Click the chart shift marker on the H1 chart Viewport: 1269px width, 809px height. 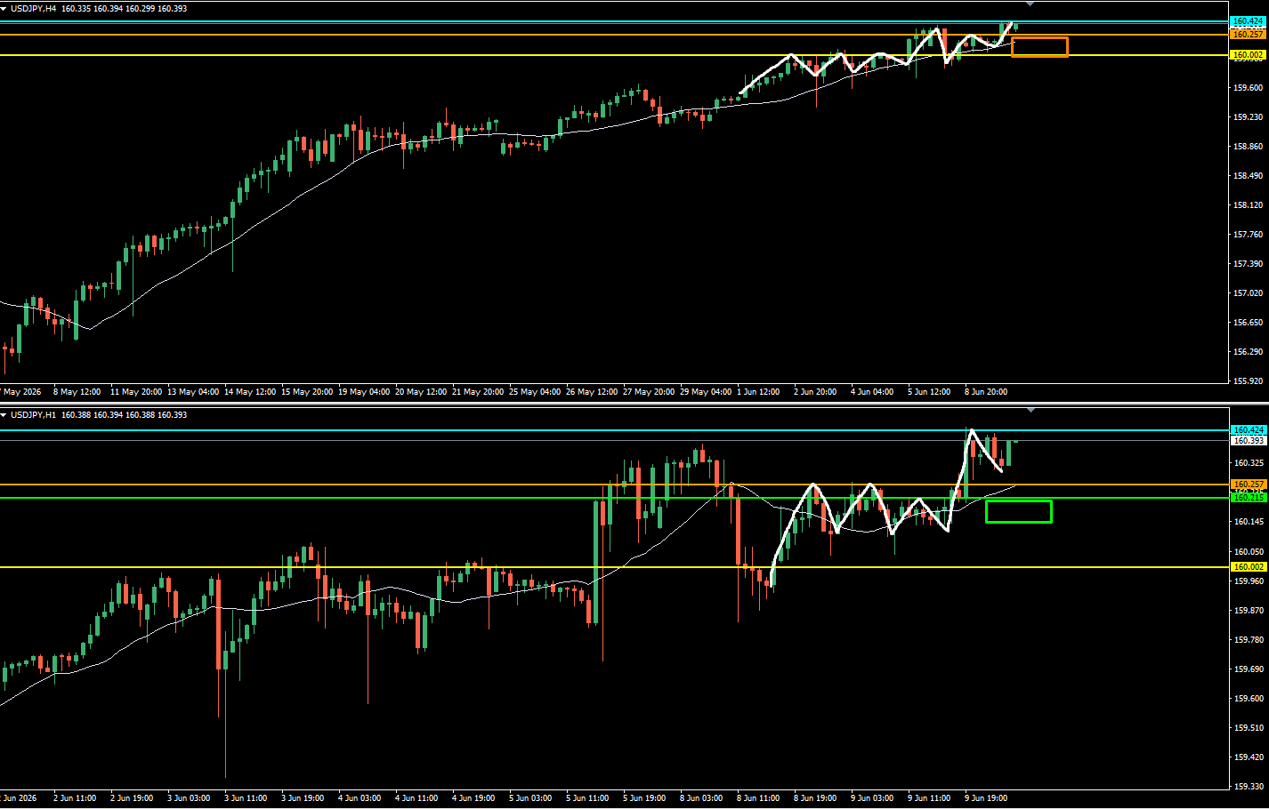(x=1030, y=411)
